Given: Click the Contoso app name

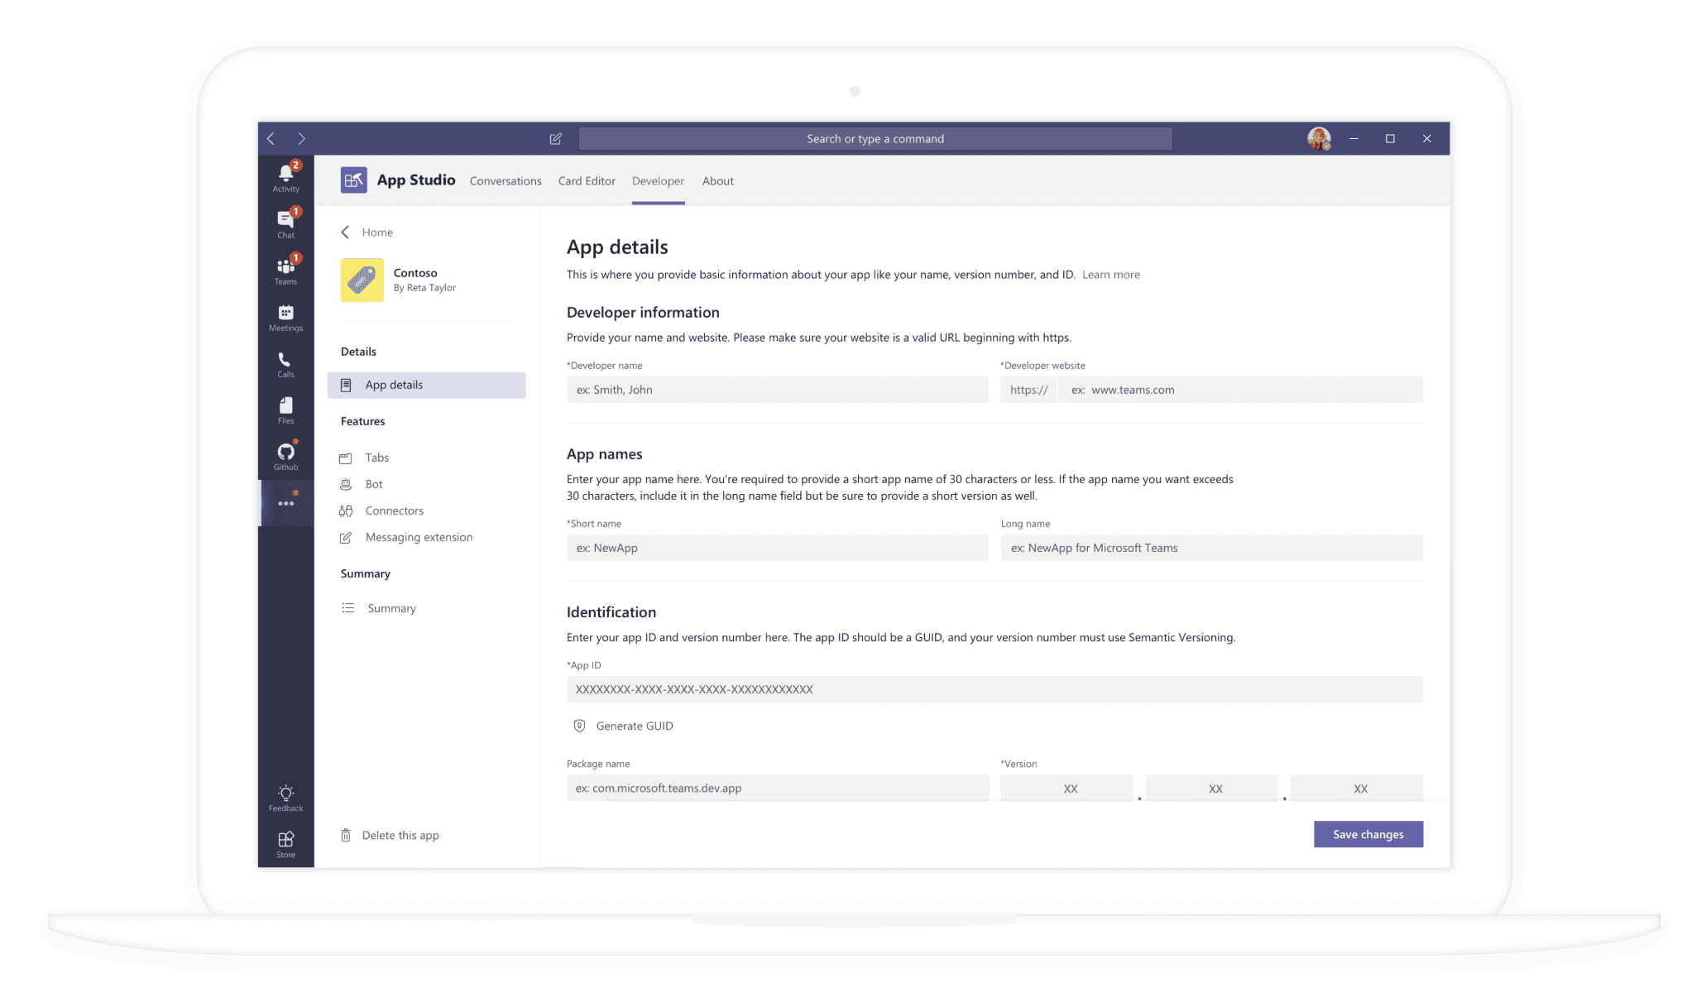Looking at the screenshot, I should [415, 273].
